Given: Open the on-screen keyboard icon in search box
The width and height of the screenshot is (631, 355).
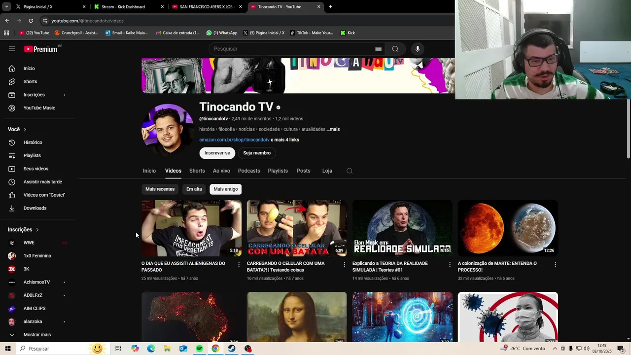Looking at the screenshot, I should pos(378,49).
